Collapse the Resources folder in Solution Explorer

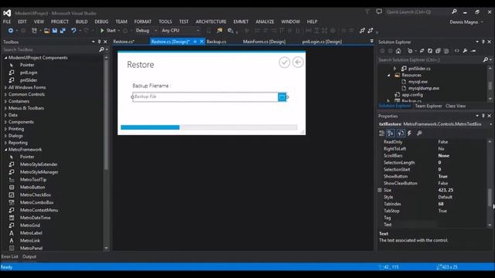pyautogui.click(x=388, y=75)
